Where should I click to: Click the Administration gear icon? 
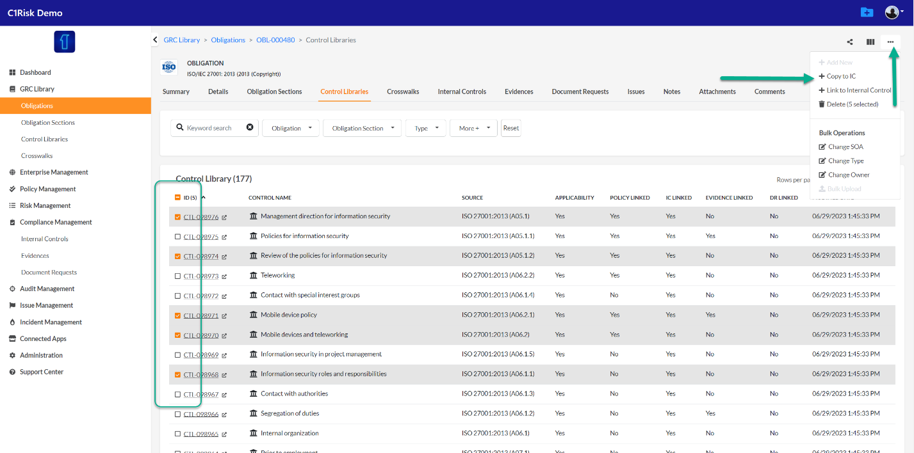click(x=13, y=355)
